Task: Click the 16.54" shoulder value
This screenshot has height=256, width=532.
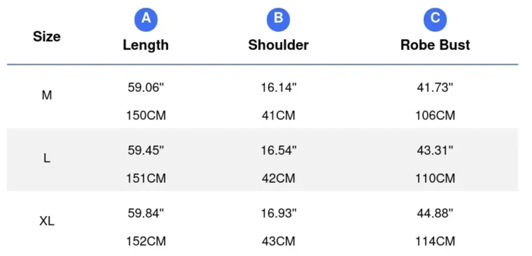Action: click(x=278, y=151)
